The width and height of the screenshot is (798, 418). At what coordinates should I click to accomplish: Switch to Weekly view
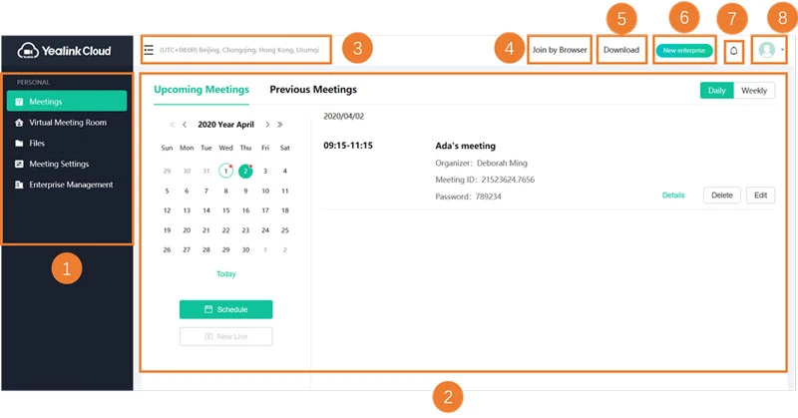pyautogui.click(x=753, y=91)
